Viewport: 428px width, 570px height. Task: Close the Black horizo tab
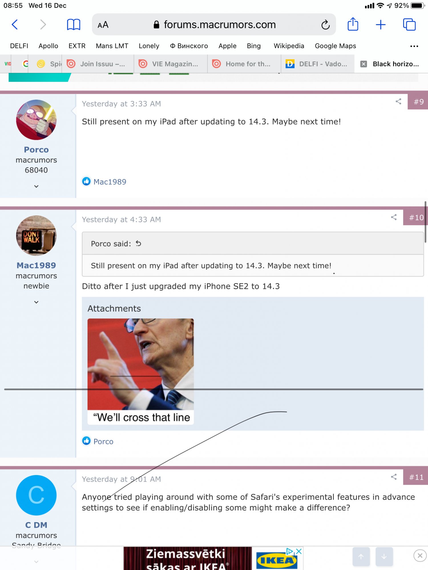364,64
